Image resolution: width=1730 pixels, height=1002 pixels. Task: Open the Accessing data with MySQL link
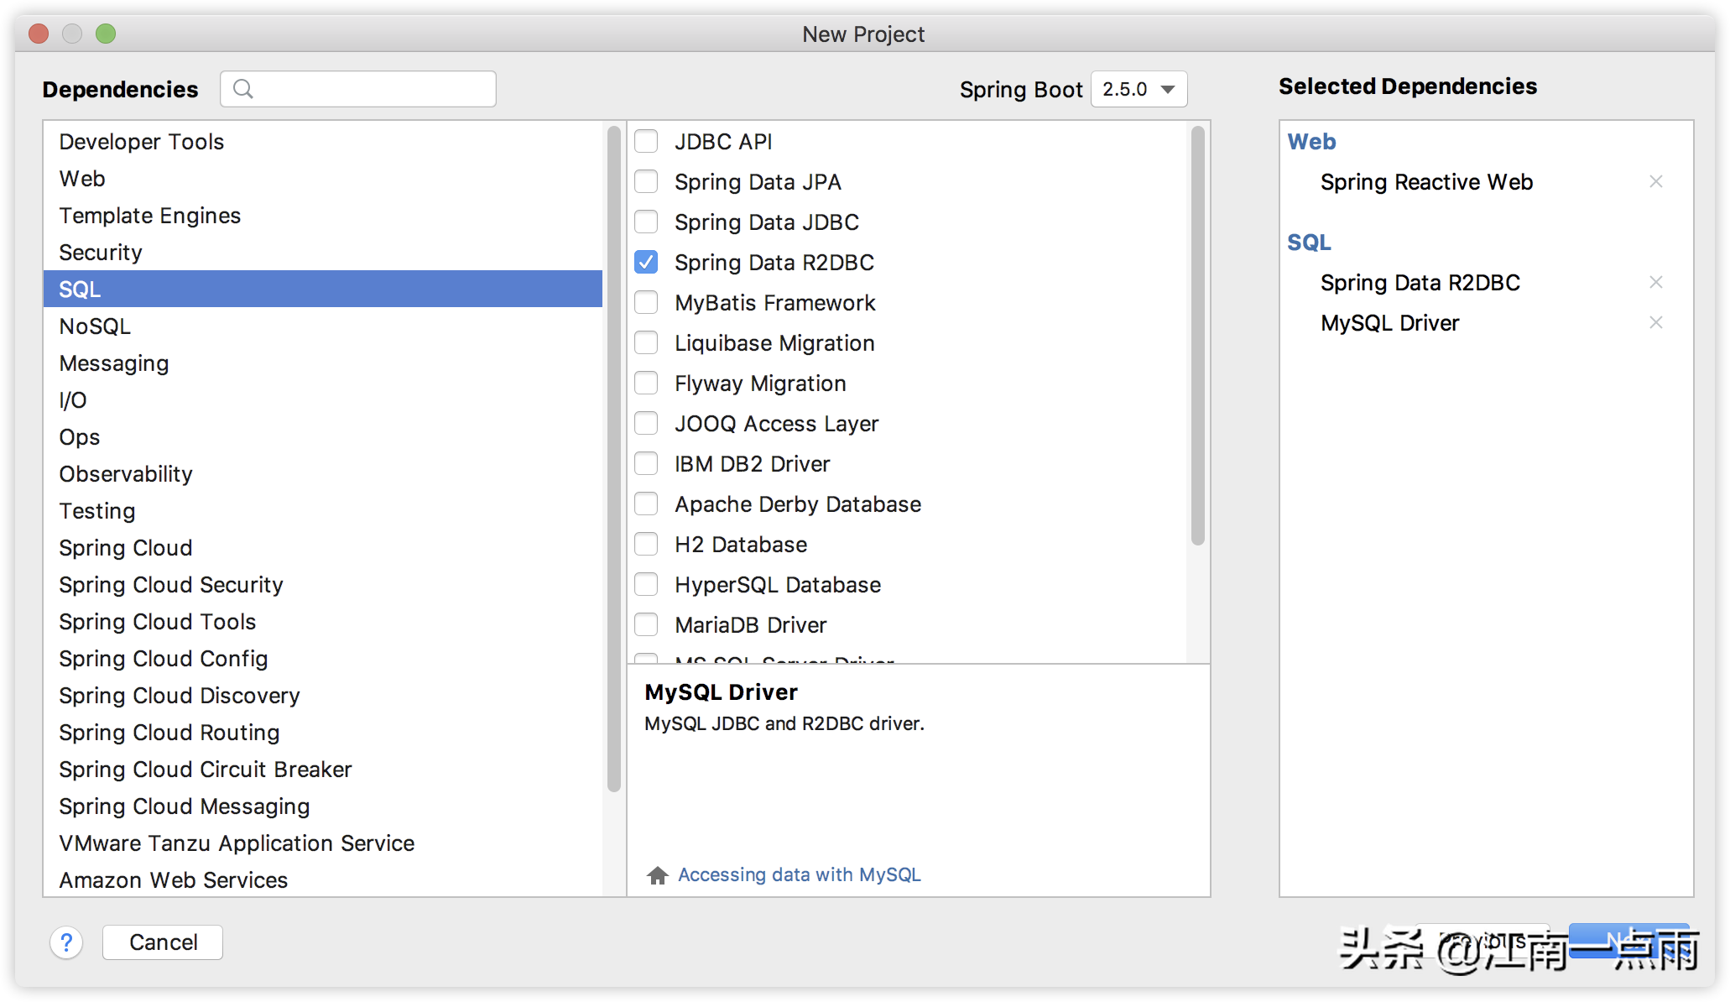click(x=800, y=874)
